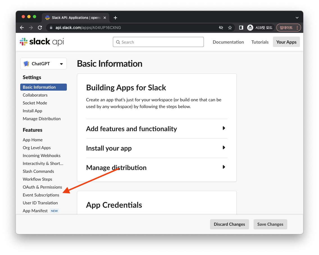Viewport: 319px width, 255px height.
Task: Click the padlock site info icon
Action: (x=51, y=28)
